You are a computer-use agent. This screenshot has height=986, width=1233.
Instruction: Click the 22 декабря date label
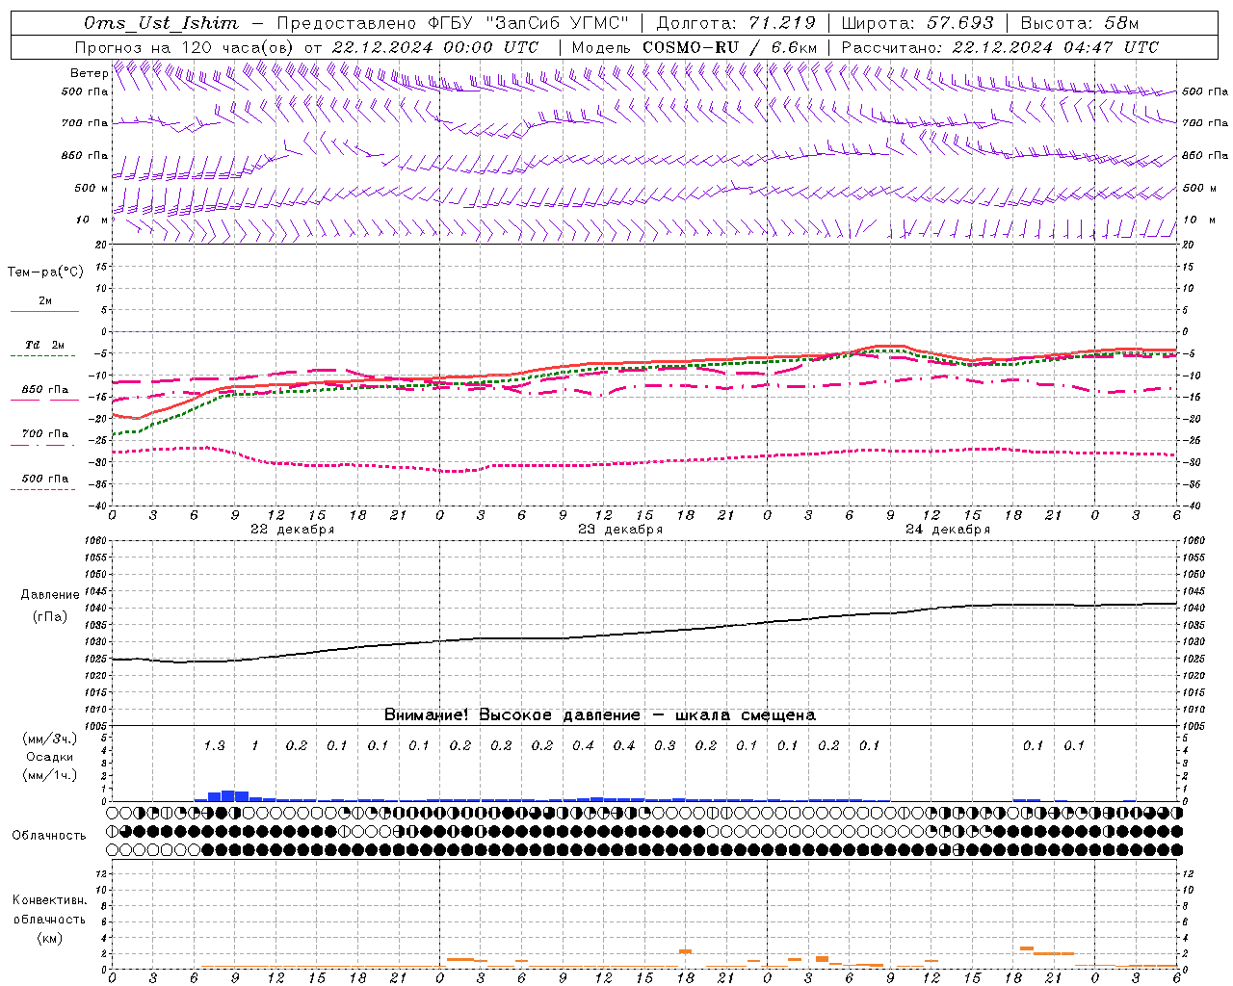coord(292,530)
